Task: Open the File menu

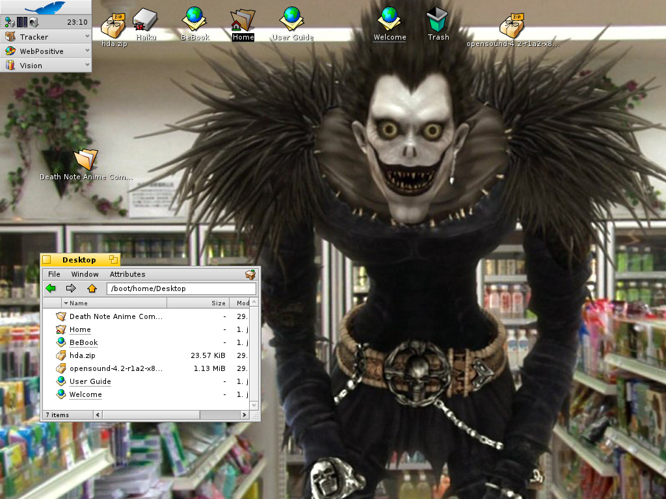Action: tap(54, 274)
